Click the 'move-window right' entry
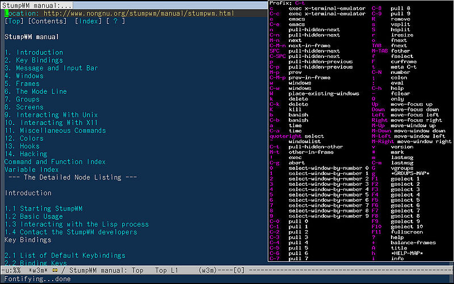The width and height of the screenshot is (454, 284). [x=424, y=141]
